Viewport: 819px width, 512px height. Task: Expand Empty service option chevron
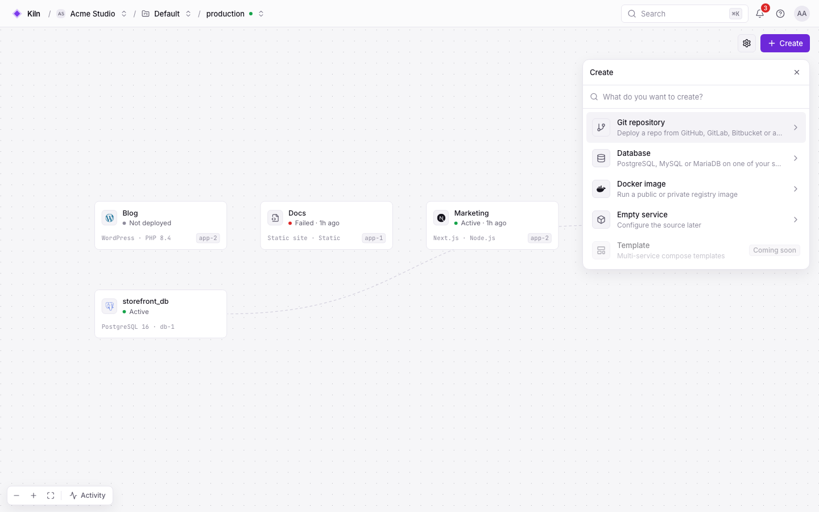[796, 220]
